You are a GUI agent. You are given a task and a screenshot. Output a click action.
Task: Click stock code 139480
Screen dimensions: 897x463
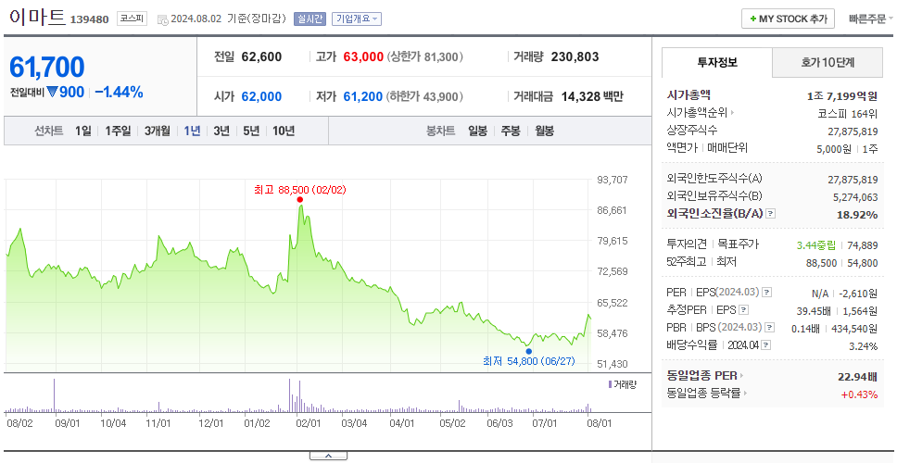click(x=89, y=20)
